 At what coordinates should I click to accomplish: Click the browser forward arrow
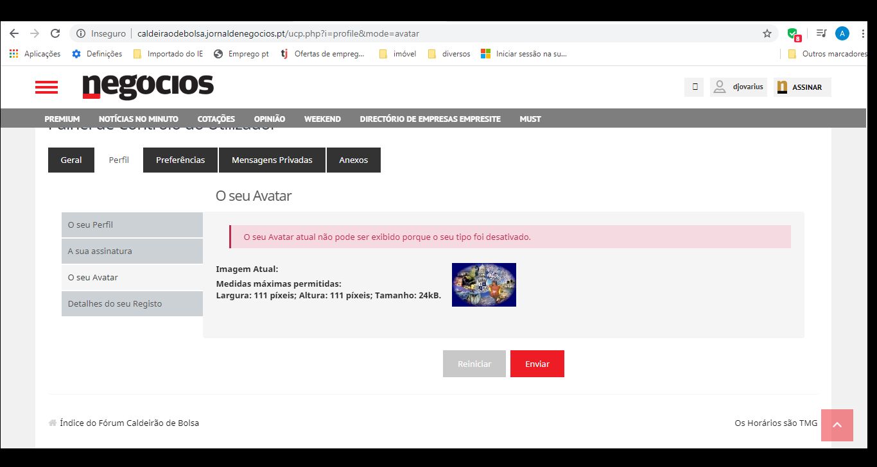35,33
